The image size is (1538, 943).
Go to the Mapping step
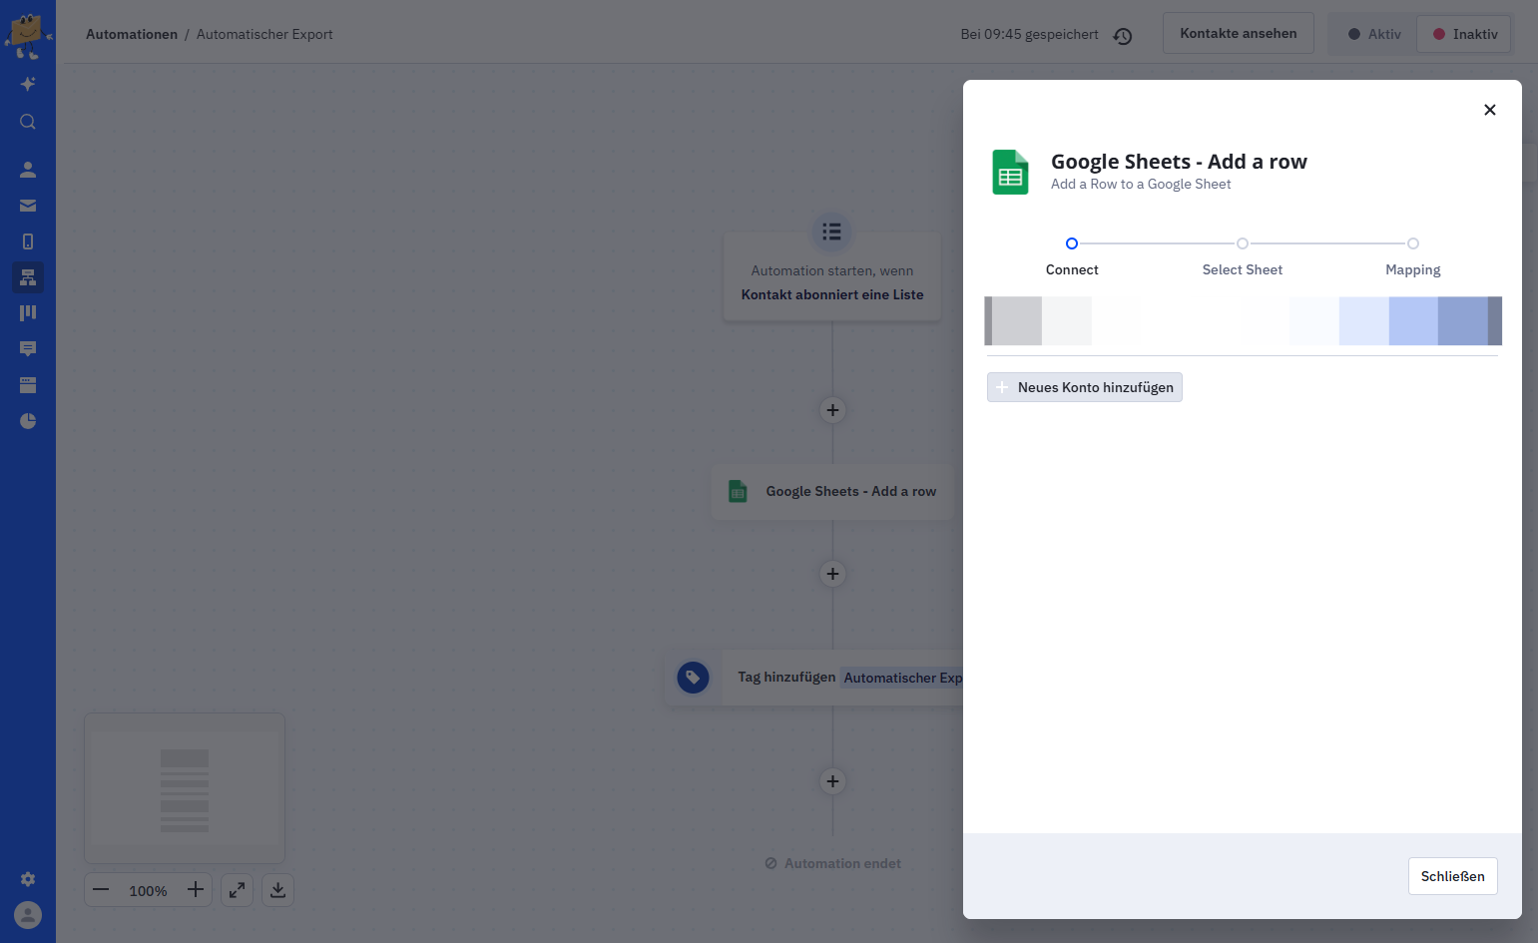[x=1412, y=255]
